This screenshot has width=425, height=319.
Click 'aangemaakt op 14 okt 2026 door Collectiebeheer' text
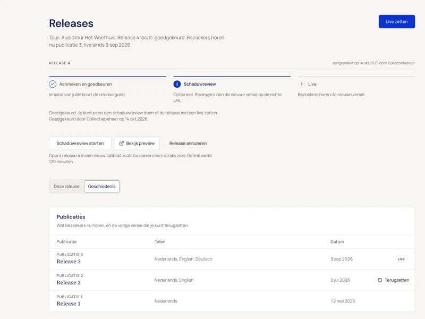coord(373,63)
